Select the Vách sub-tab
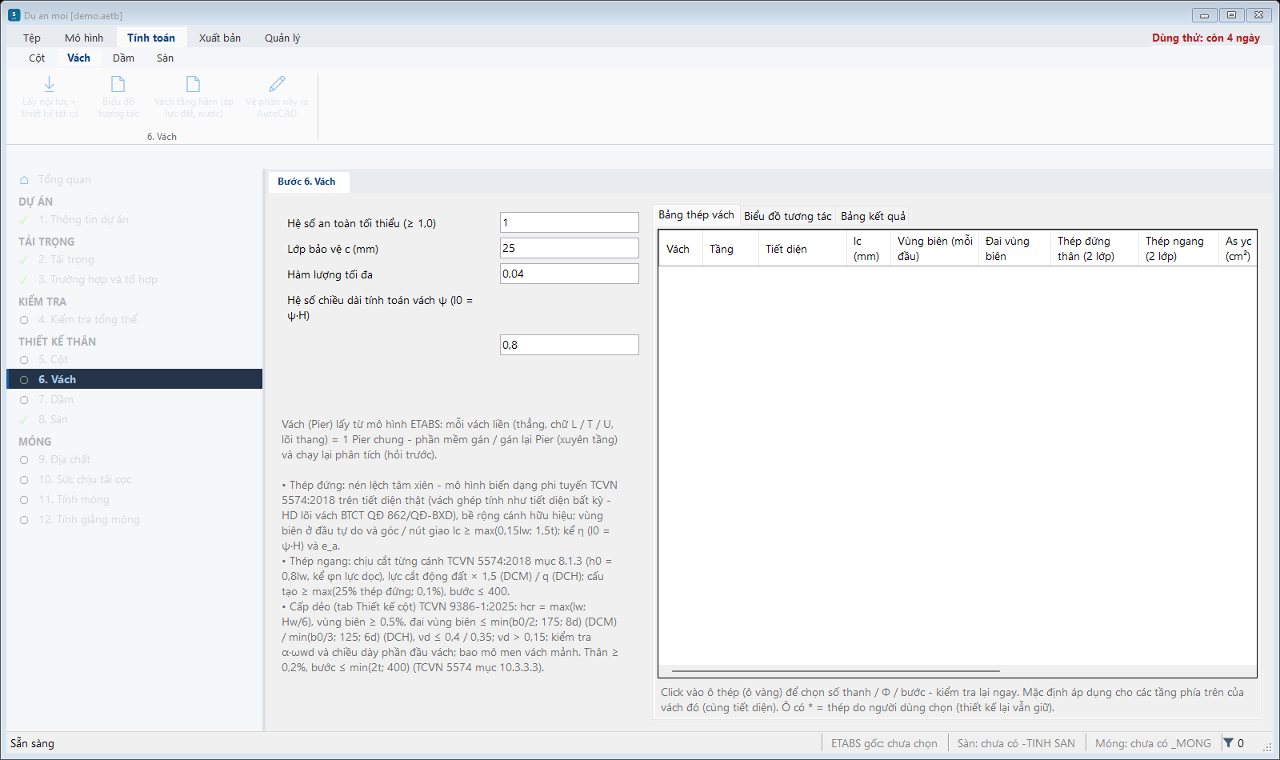This screenshot has height=760, width=1280. pos(78,58)
